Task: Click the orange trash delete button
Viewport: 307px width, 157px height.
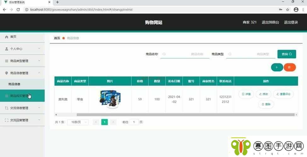Action: click(x=290, y=67)
